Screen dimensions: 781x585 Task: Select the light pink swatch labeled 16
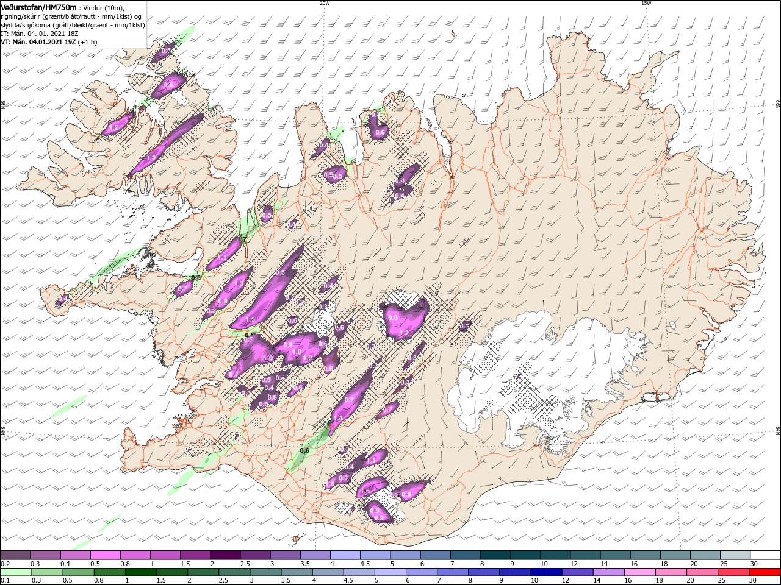click(639, 572)
